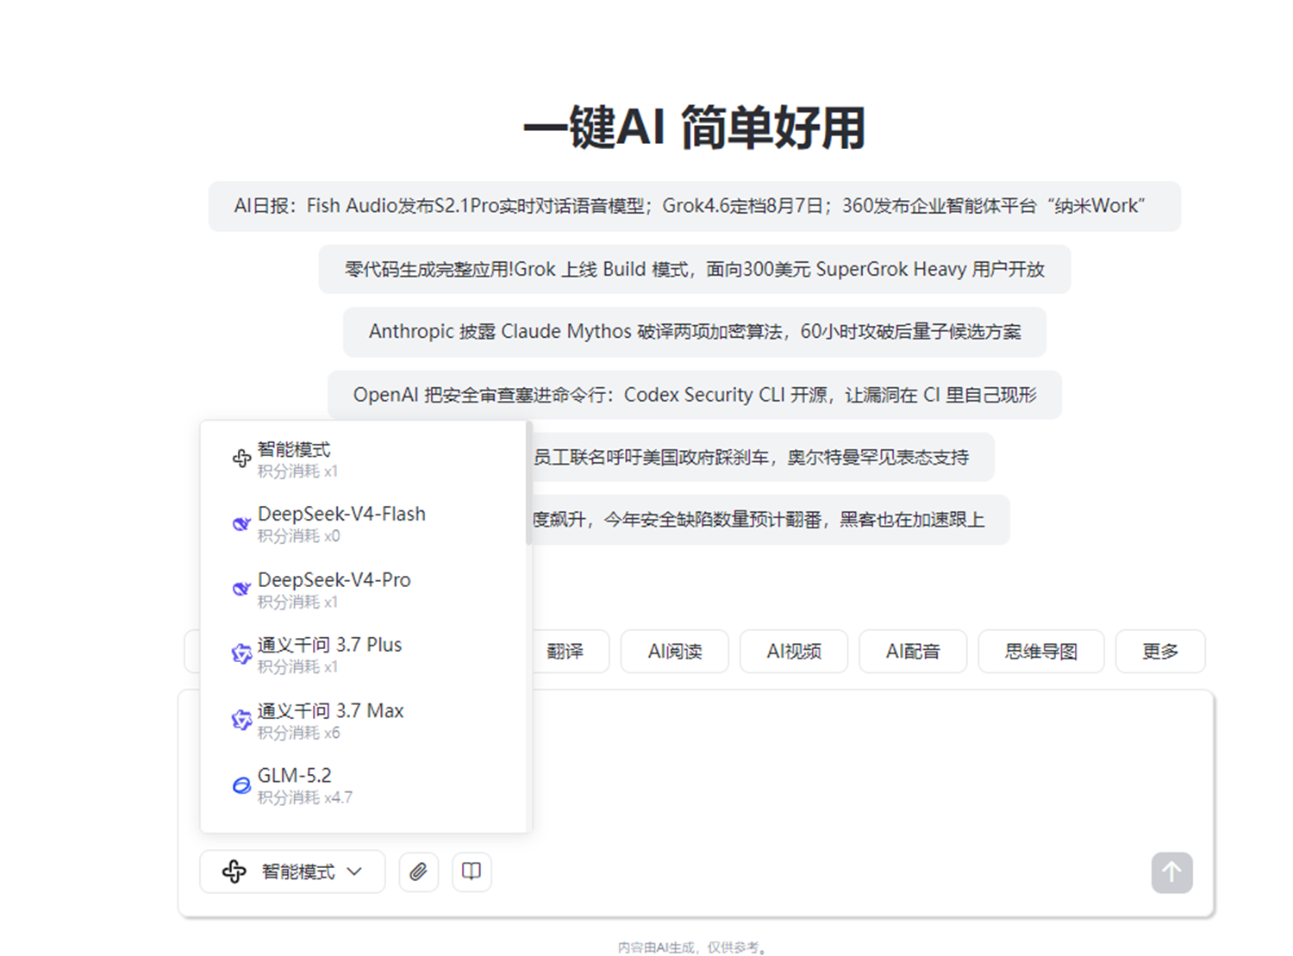Click the paperclip attachment icon
Image resolution: width=1293 pixels, height=956 pixels.
point(418,872)
